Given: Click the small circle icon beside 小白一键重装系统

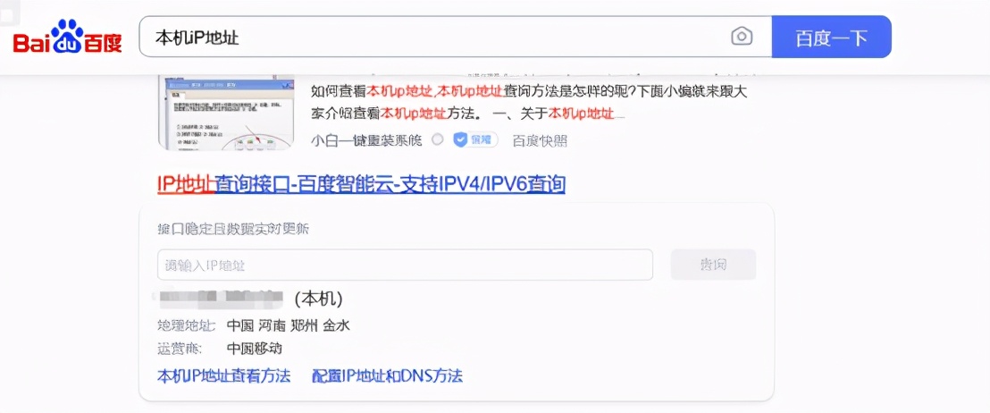Looking at the screenshot, I should coord(438,139).
